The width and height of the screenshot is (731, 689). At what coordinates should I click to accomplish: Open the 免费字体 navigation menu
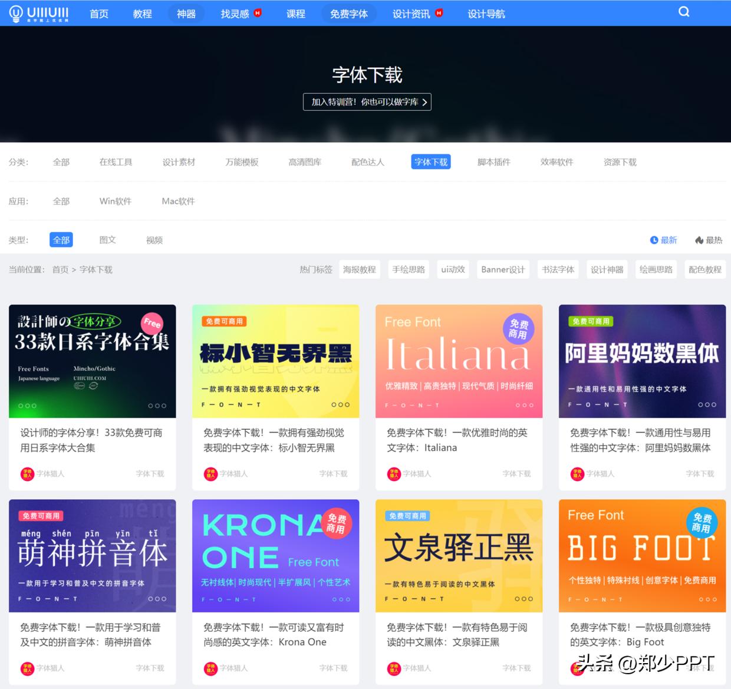tap(349, 14)
